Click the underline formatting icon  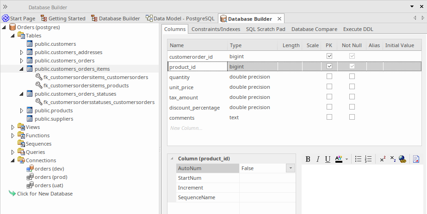coord(328,159)
